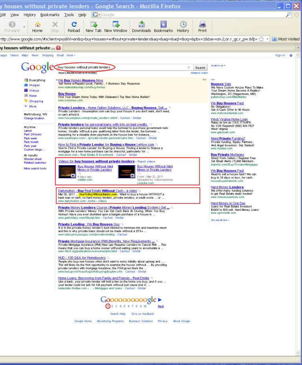This screenshot has width=302, height=365.
Task: Click the Home toolbar icon
Action: click(x=37, y=27)
